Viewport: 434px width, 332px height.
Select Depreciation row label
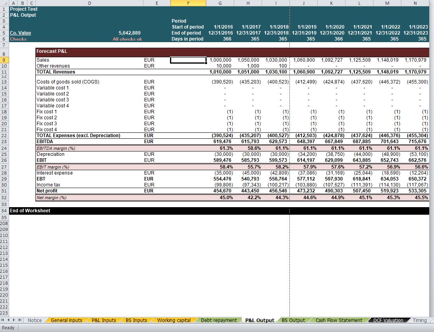point(51,154)
